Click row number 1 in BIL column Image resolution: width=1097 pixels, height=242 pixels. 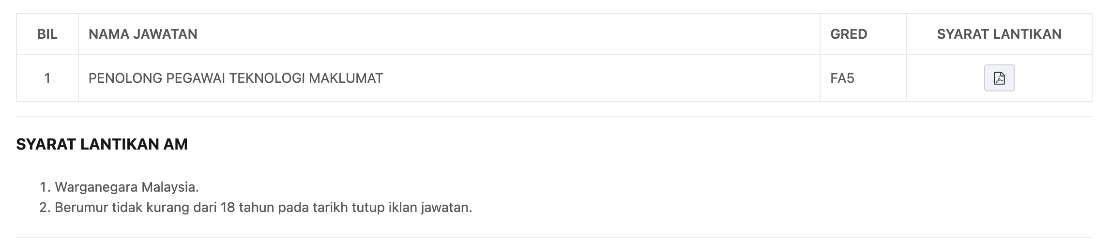(47, 78)
